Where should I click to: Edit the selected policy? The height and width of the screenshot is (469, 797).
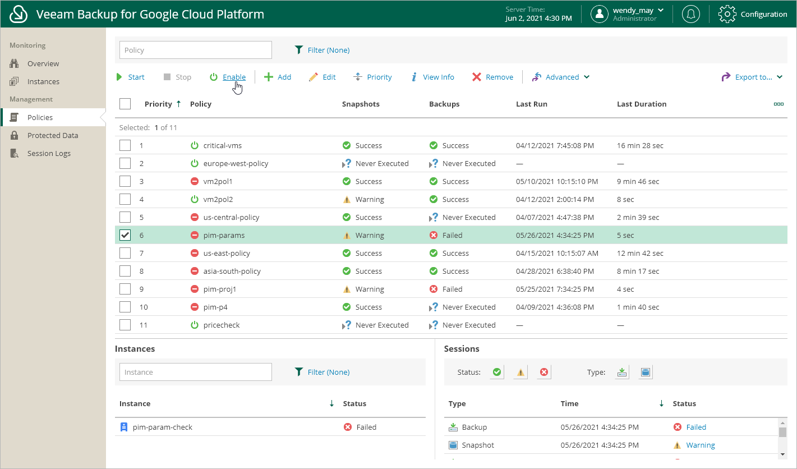323,77
